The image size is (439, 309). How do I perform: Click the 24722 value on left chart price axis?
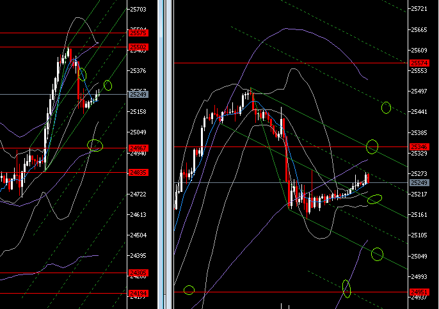[138, 194]
